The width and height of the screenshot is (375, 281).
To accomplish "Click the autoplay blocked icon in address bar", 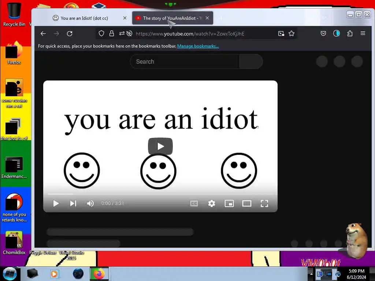I will point(129,33).
